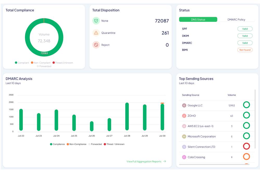Open View Full Aggregation Reports link
Viewport: 260px width, 173px height.
[146, 161]
